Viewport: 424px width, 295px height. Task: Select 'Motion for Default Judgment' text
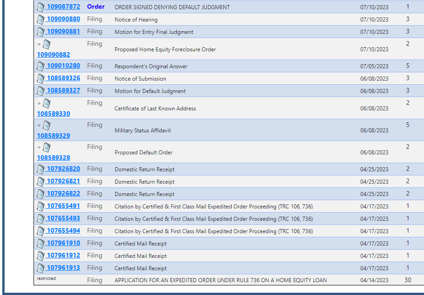click(x=150, y=91)
